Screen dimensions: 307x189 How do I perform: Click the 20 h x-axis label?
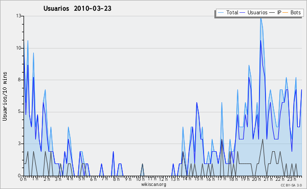[x=256, y=179]
